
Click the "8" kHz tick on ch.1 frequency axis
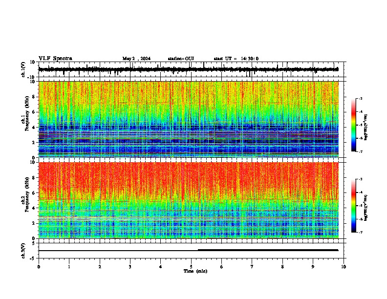pyautogui.click(x=34, y=97)
